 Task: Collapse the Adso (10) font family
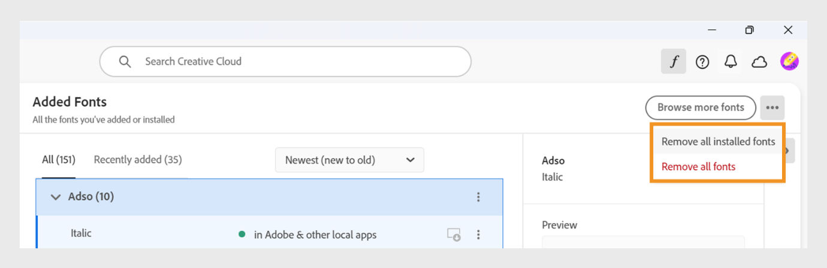click(56, 197)
